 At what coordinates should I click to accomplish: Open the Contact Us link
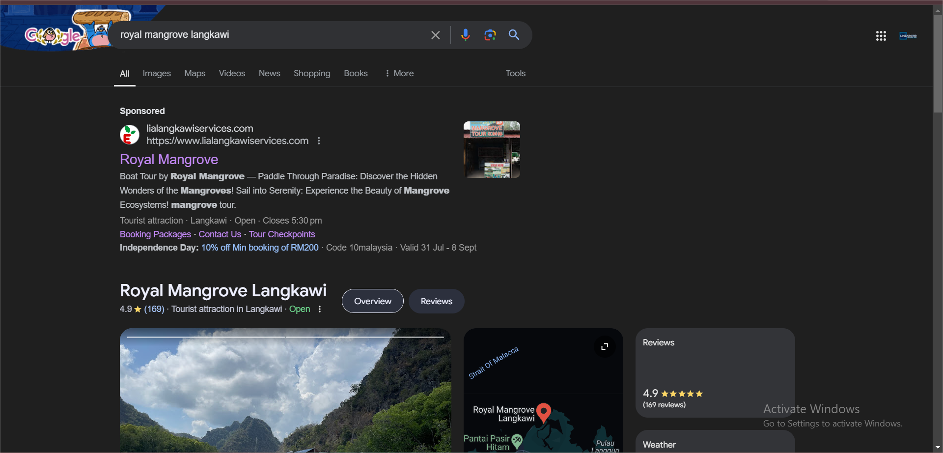[x=220, y=234]
